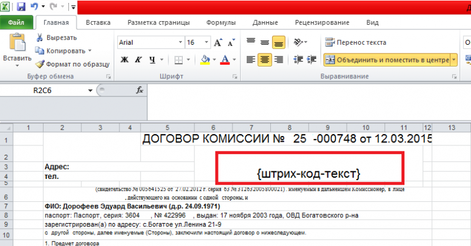Screen dimensions: 471x246
Task: Select column header 5
Action: pos(167,128)
